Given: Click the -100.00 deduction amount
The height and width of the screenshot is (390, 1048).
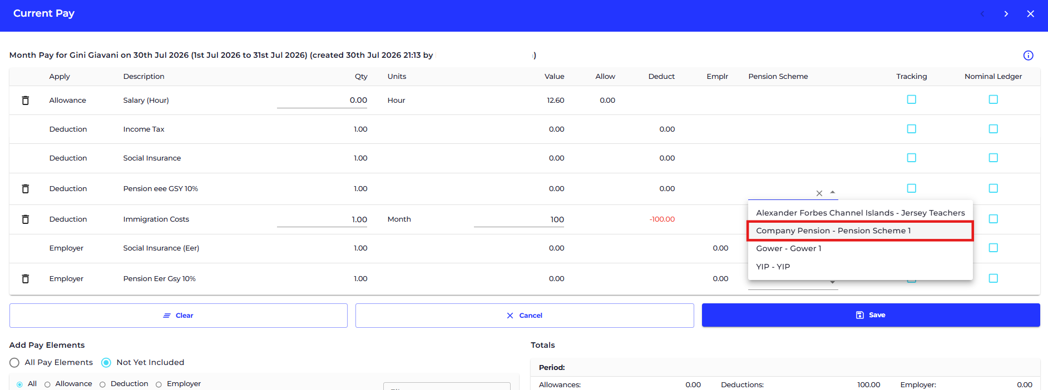Looking at the screenshot, I should coord(662,219).
